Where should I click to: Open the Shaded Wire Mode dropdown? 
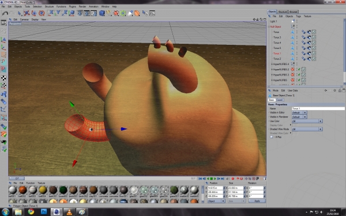[x=307, y=129]
